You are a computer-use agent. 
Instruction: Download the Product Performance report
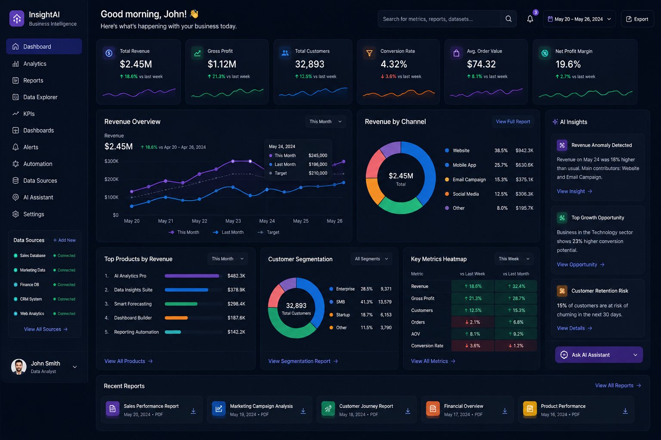click(x=625, y=411)
